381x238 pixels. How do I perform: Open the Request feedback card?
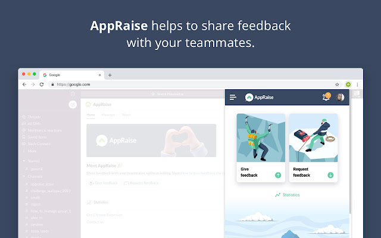[x=313, y=148]
